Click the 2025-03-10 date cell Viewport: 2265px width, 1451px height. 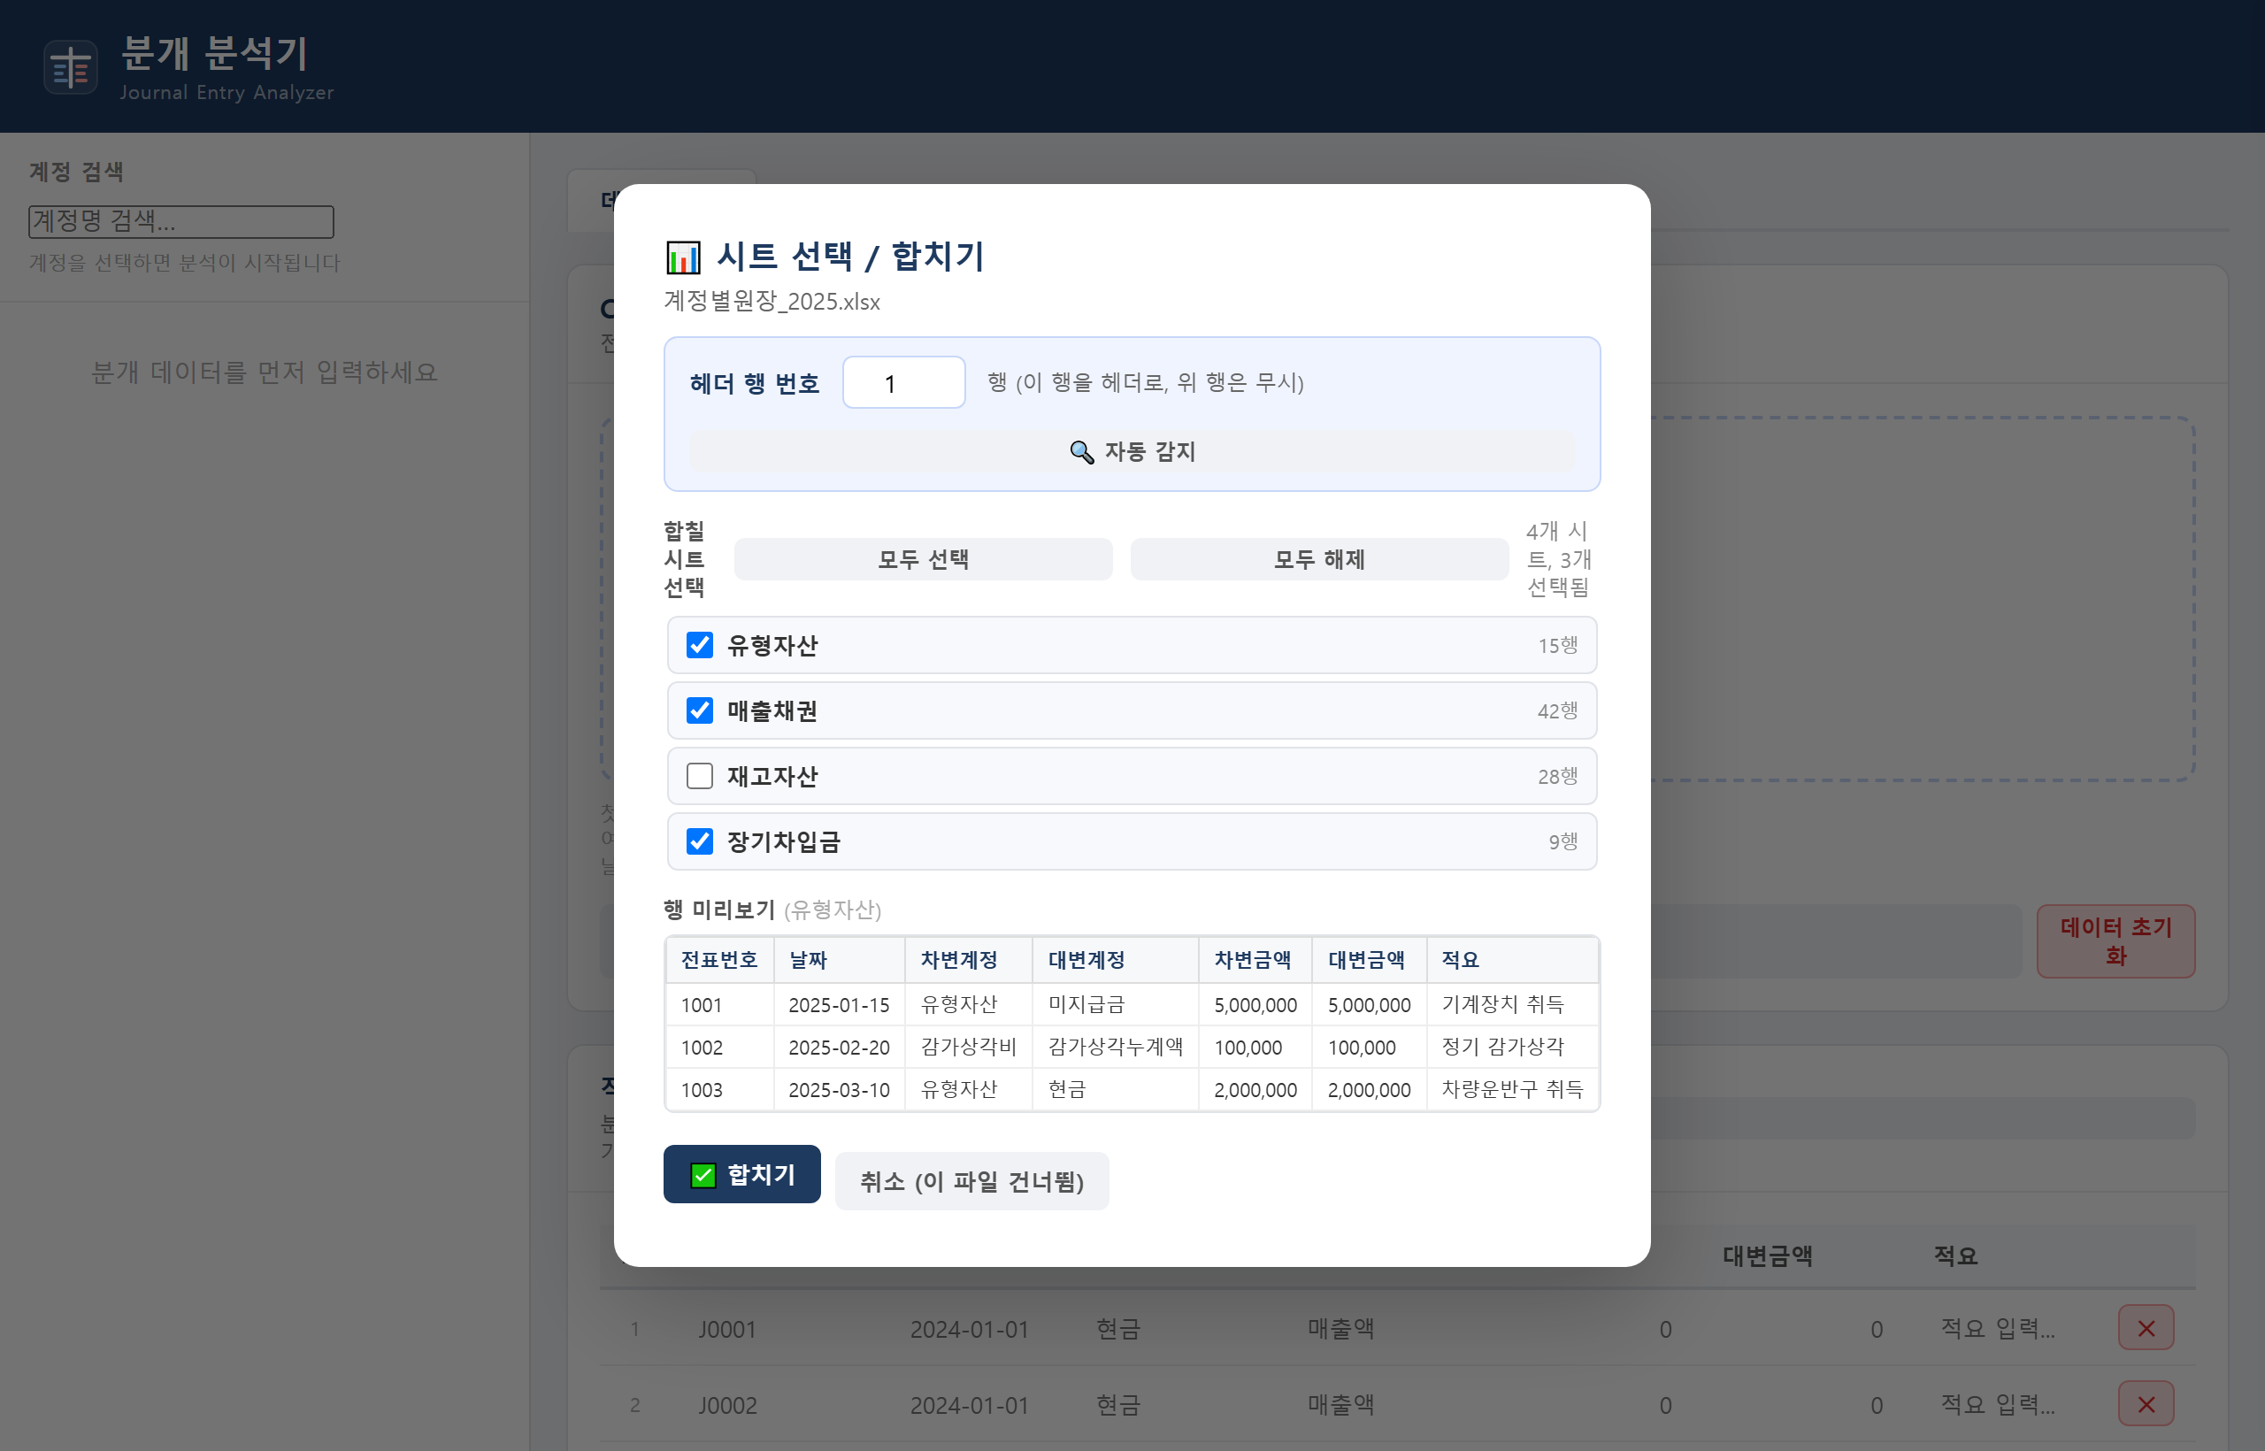pos(839,1090)
